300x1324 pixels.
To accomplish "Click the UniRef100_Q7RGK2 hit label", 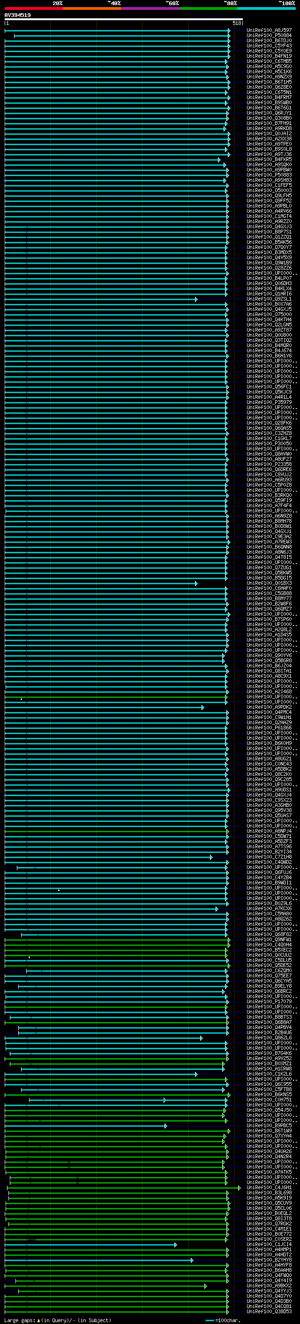I will coord(269,1223).
